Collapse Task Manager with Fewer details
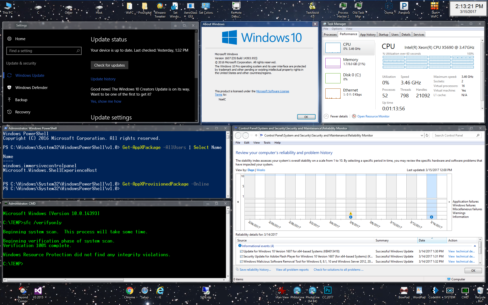Image resolution: width=488 pixels, height=305 pixels. pos(336,116)
